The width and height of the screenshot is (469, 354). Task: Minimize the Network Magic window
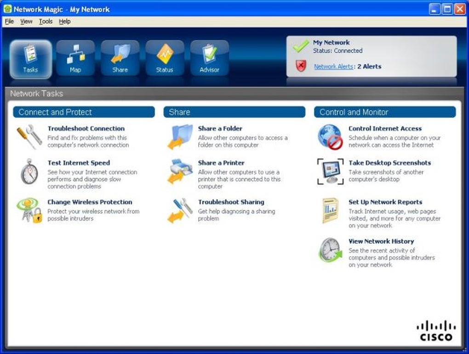pyautogui.click(x=435, y=9)
